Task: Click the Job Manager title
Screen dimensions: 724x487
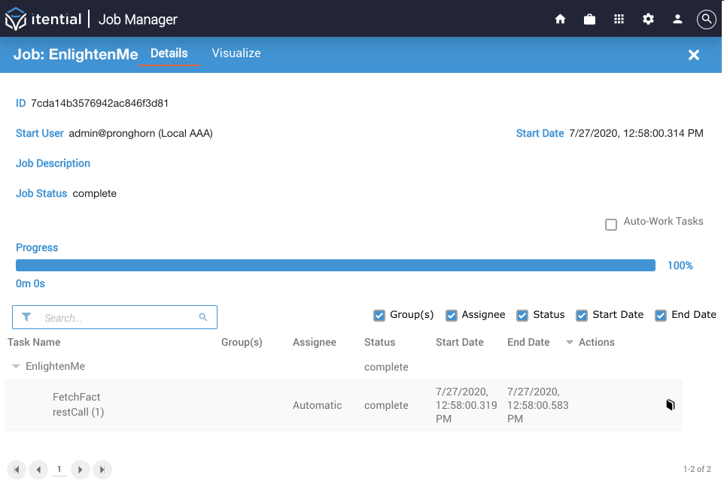Action: click(x=138, y=20)
